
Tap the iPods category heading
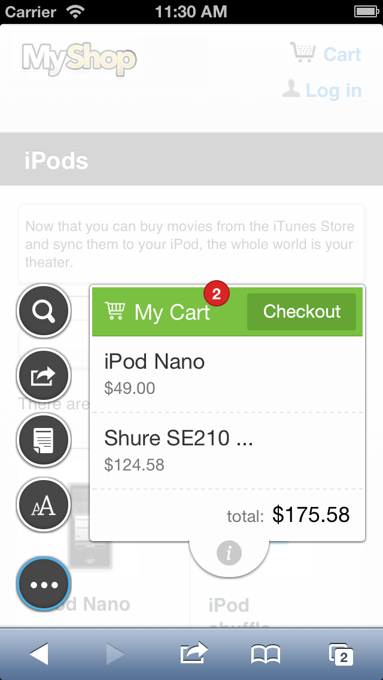click(x=56, y=161)
